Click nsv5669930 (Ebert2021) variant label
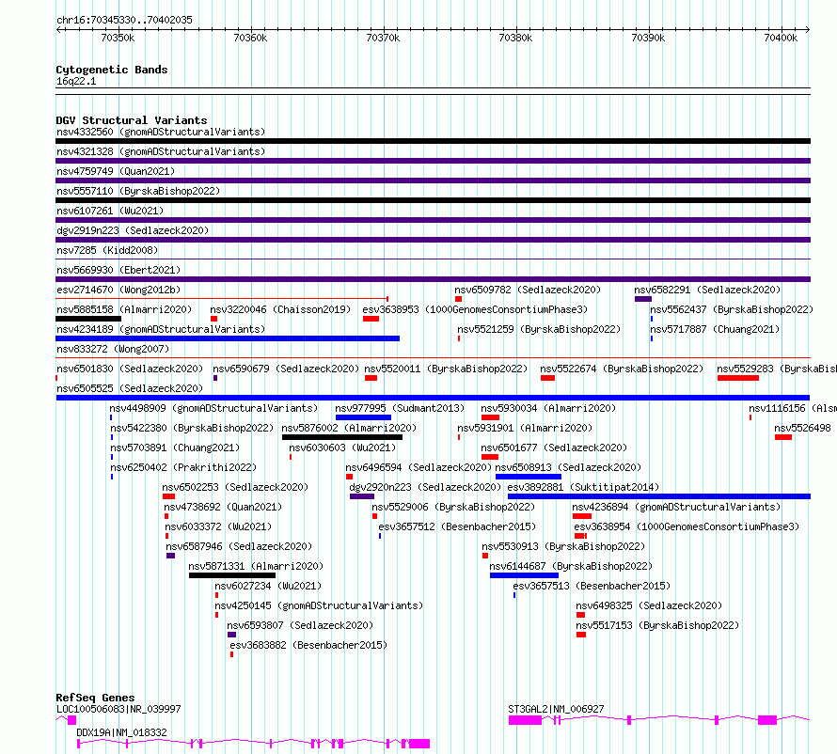The height and width of the screenshot is (754, 837). [118, 270]
